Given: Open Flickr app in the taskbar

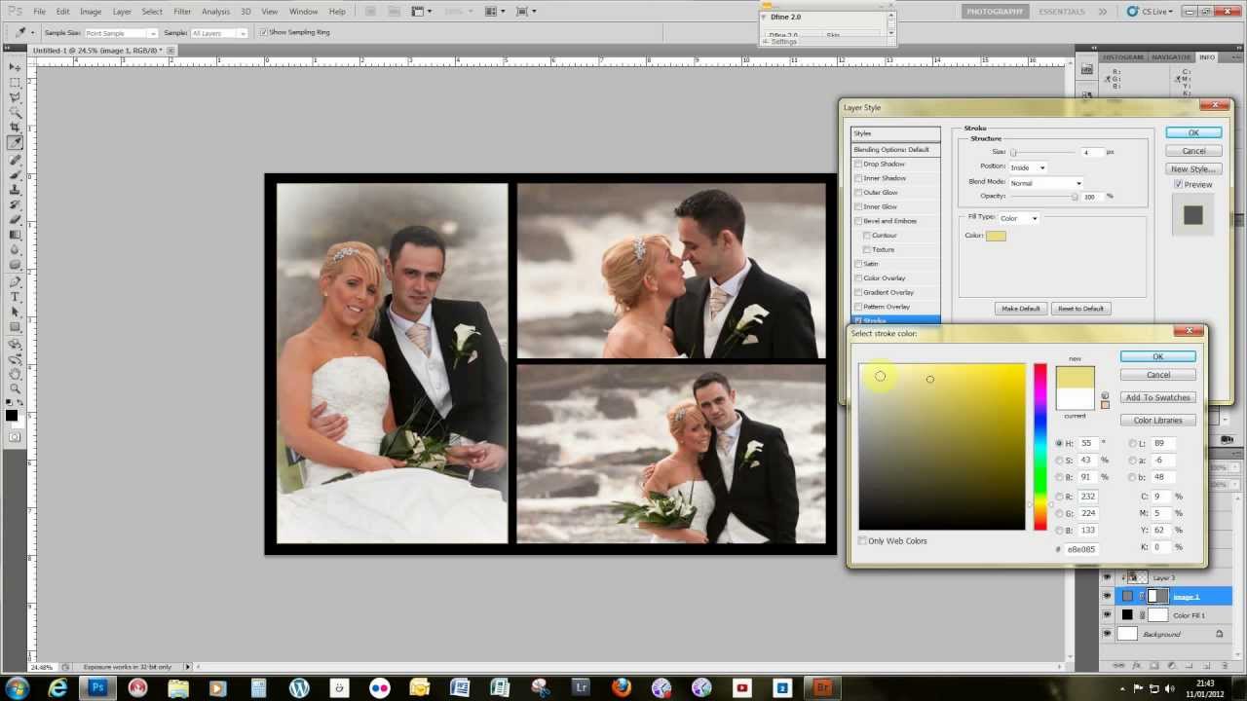Looking at the screenshot, I should [379, 687].
